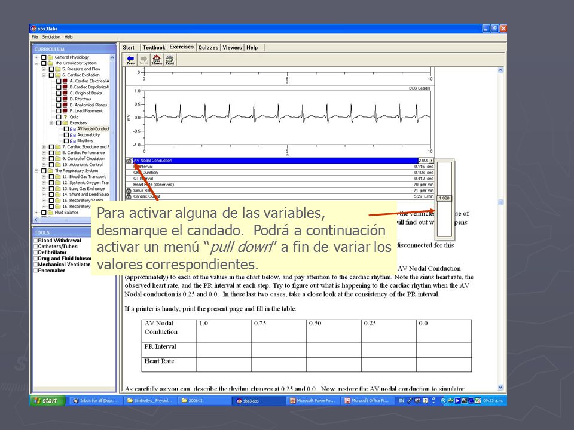Image resolution: width=574 pixels, height=430 pixels.
Task: Check the C. Origin of Beats checkbox
Action: pos(59,93)
